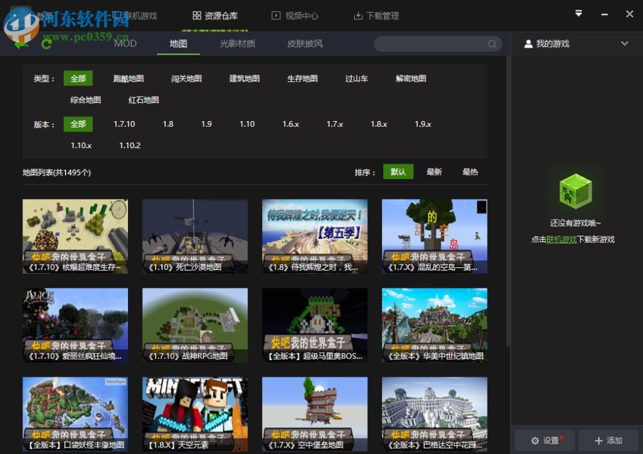Select 全部 under the 版本 filter

click(77, 124)
